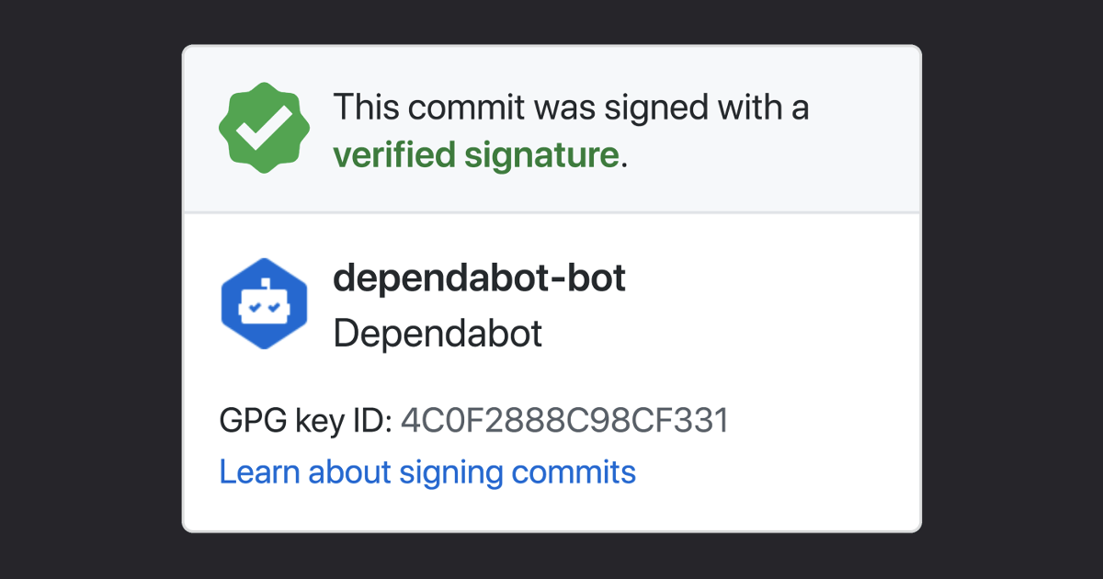Image resolution: width=1103 pixels, height=579 pixels.
Task: Click the signed commit status banner
Action: click(551, 127)
